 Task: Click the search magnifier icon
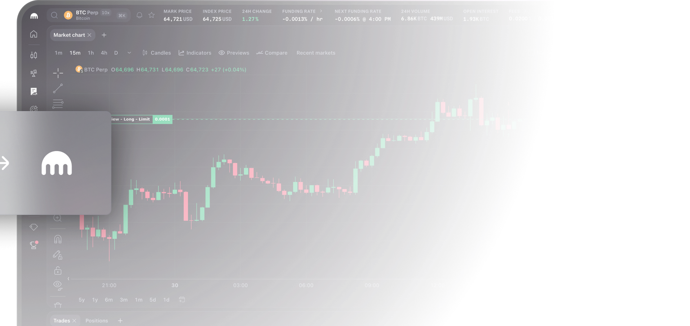point(54,15)
